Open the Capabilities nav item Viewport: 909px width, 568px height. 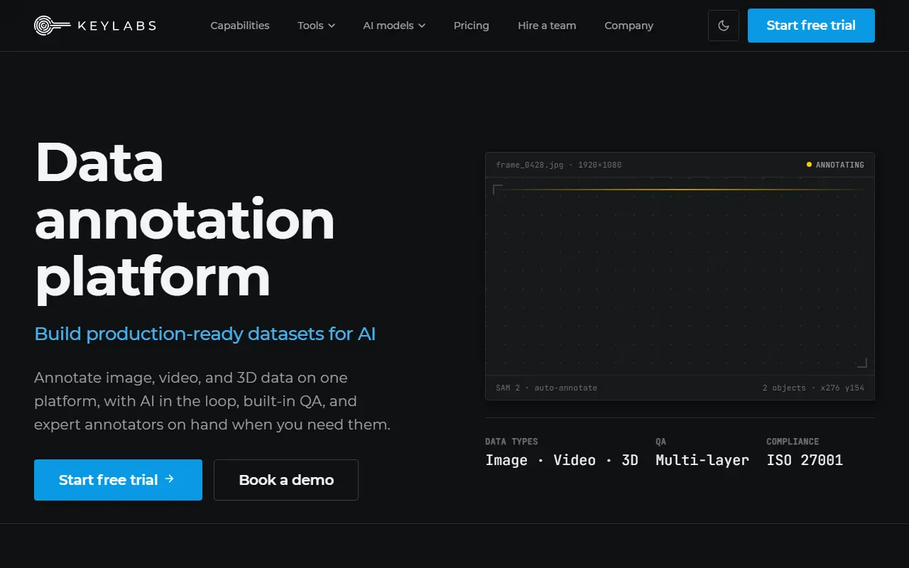coord(240,26)
